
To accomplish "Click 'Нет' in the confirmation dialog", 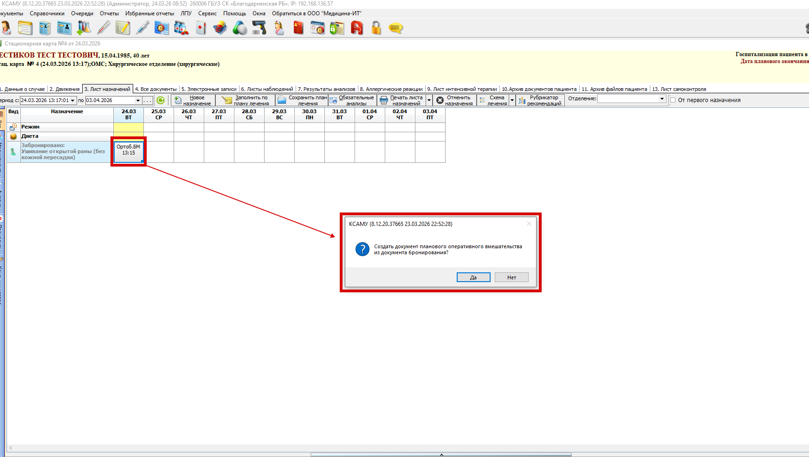I will tap(511, 277).
